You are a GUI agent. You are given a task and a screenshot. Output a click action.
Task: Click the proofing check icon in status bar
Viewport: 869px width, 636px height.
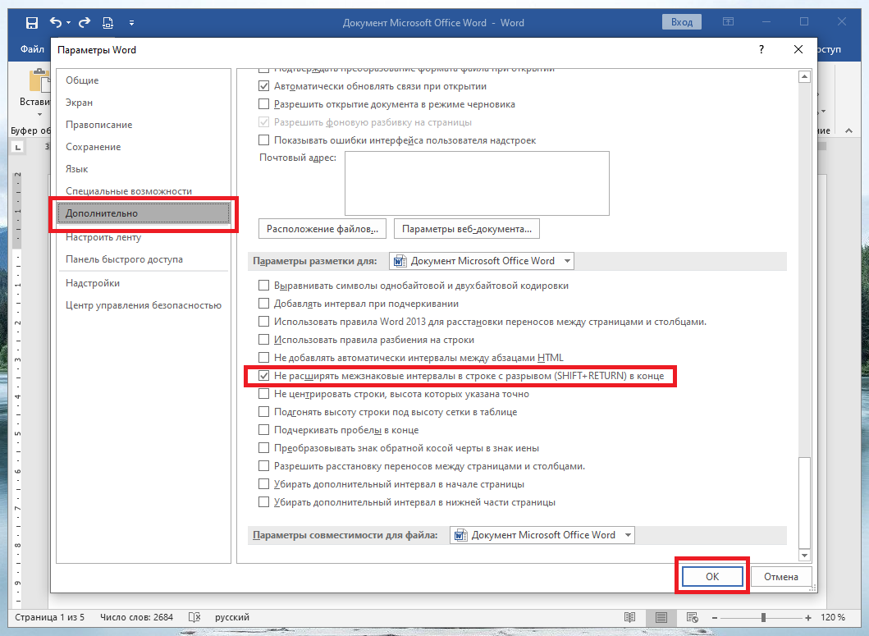point(194,617)
